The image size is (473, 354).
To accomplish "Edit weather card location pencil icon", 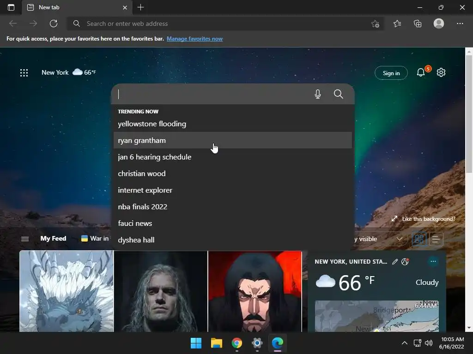I will (x=395, y=262).
